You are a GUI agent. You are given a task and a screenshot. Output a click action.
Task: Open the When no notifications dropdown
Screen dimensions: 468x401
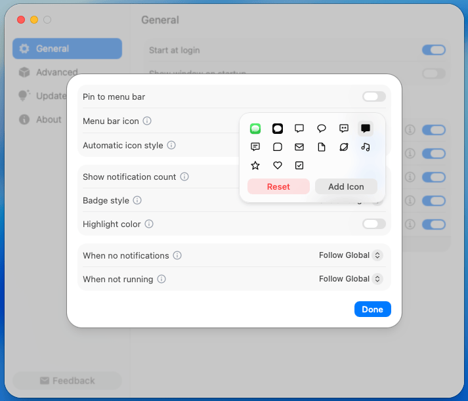coord(350,255)
